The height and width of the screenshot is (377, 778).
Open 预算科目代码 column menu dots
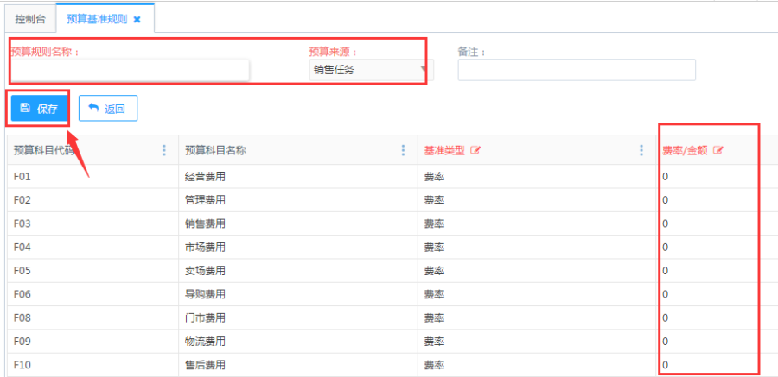(164, 150)
